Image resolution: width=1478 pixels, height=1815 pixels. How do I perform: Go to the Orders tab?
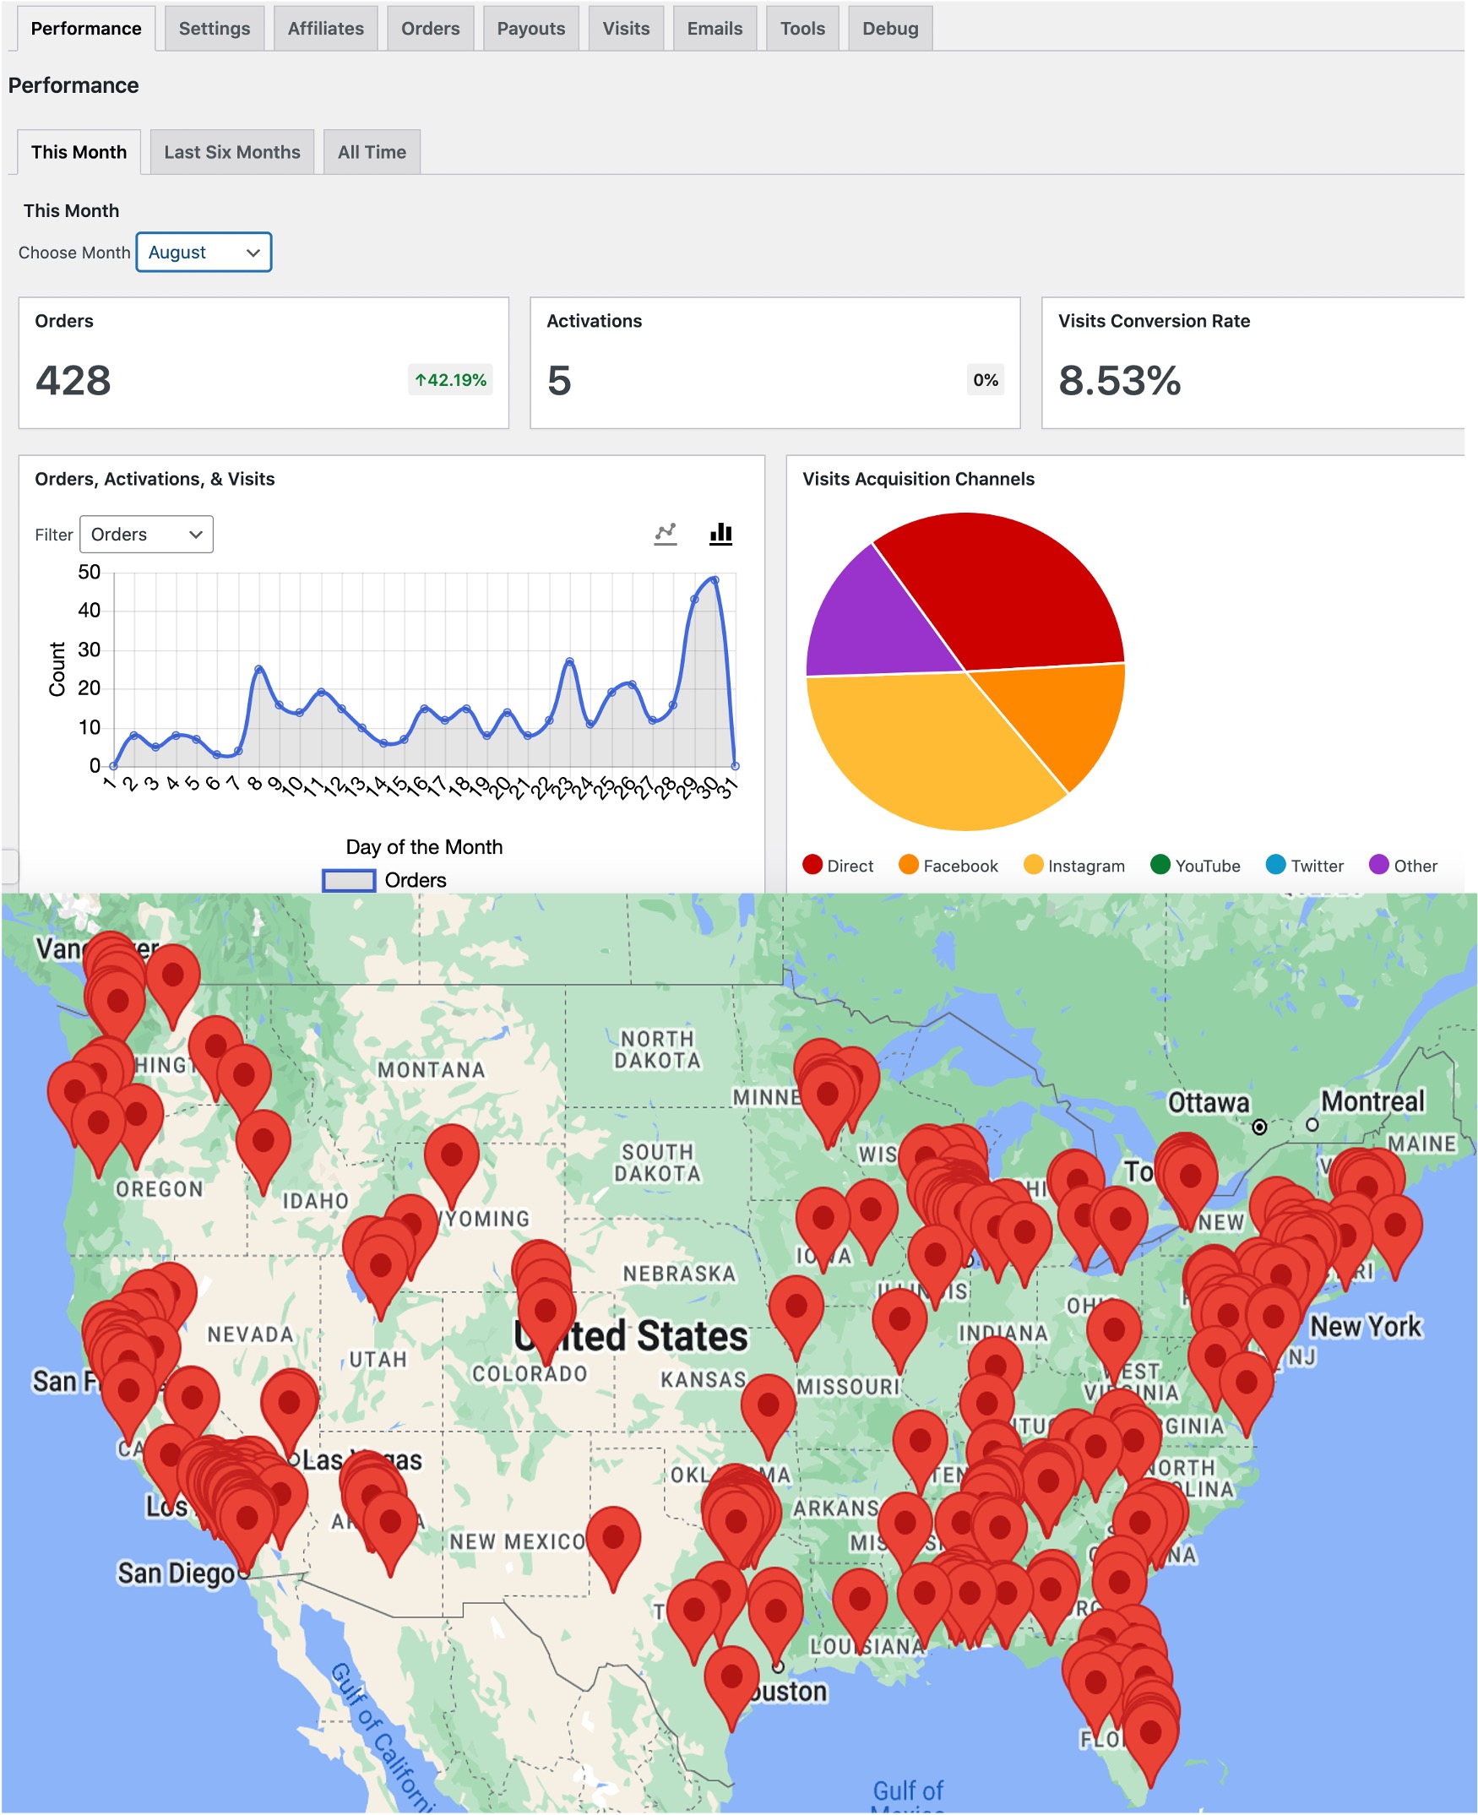point(430,28)
